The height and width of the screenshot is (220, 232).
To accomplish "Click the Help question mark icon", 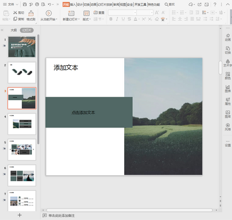I will point(215,4).
